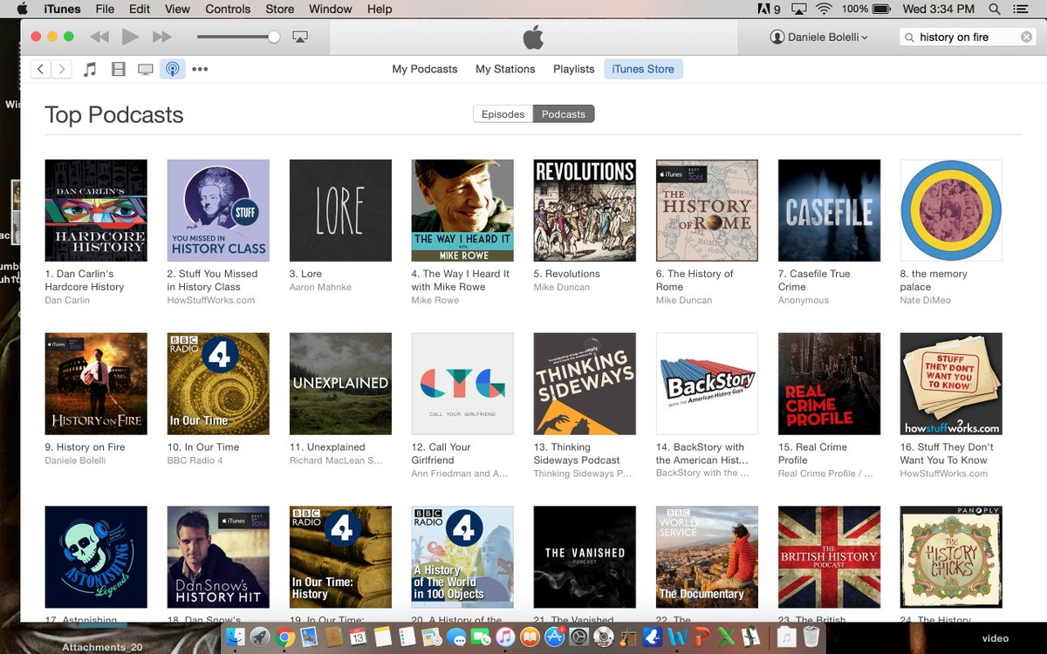Open the Revolutions podcast title link
The width and height of the screenshot is (1047, 654).
pyautogui.click(x=566, y=274)
